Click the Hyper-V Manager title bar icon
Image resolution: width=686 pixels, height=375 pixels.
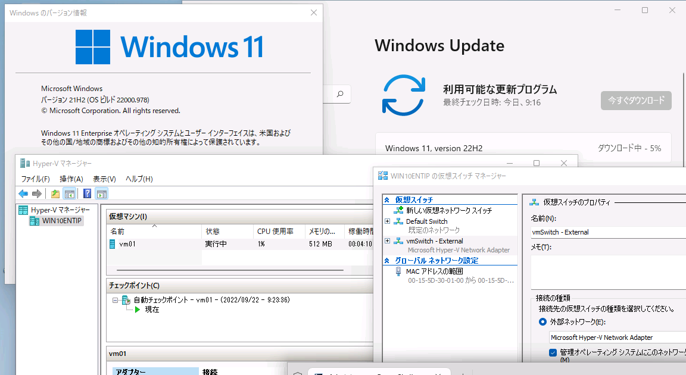click(x=25, y=164)
